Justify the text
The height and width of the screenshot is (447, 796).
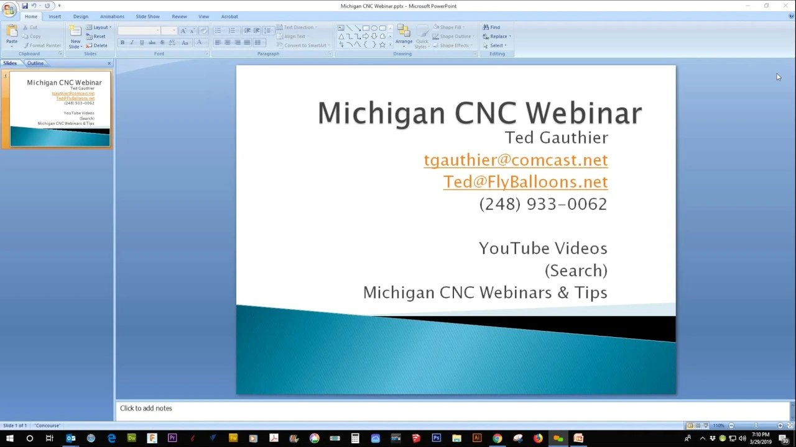248,42
